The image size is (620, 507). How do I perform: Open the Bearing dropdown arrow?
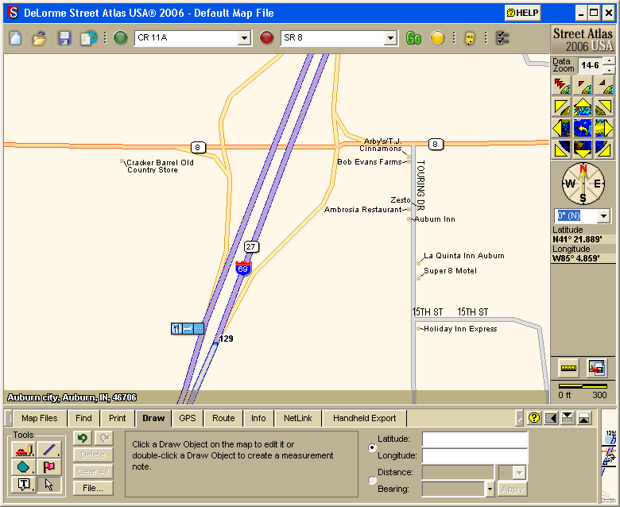(490, 490)
